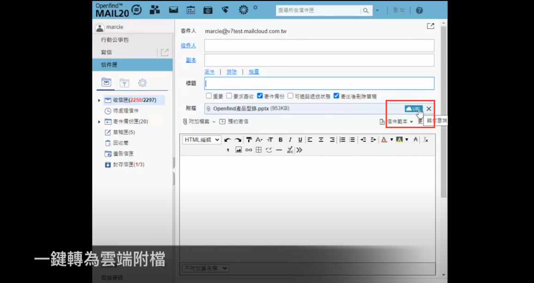The width and height of the screenshot is (534, 283).
Task: Click the format painter icon
Action: (x=249, y=140)
